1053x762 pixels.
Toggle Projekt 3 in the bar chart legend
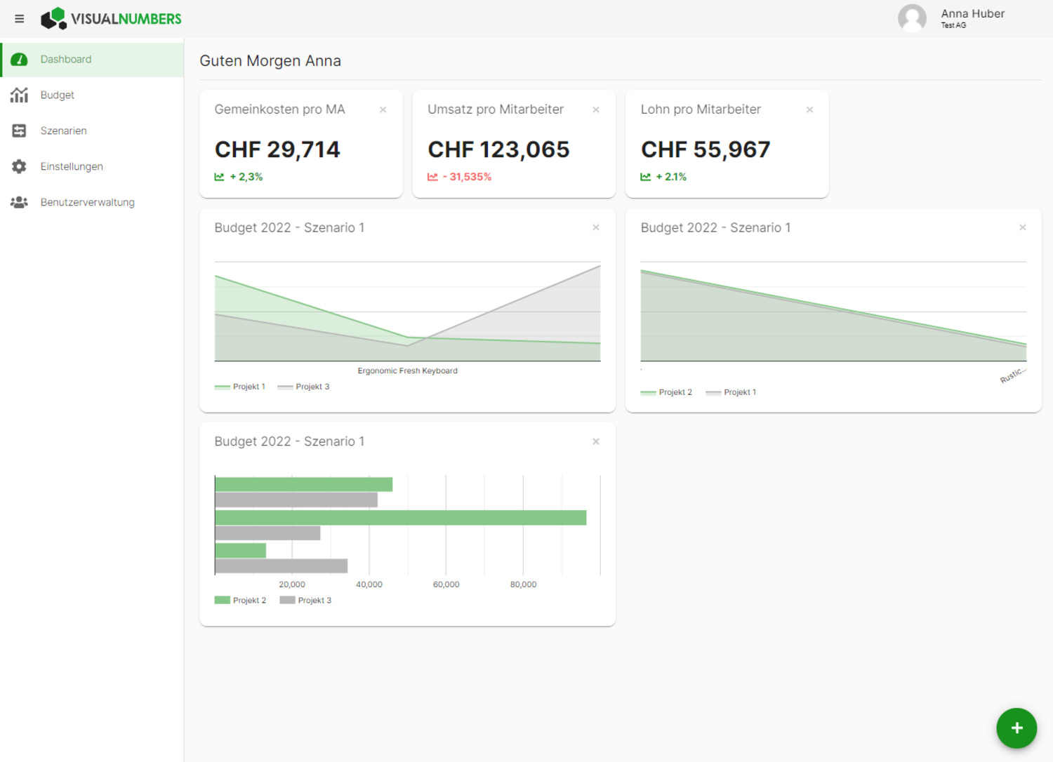click(314, 600)
